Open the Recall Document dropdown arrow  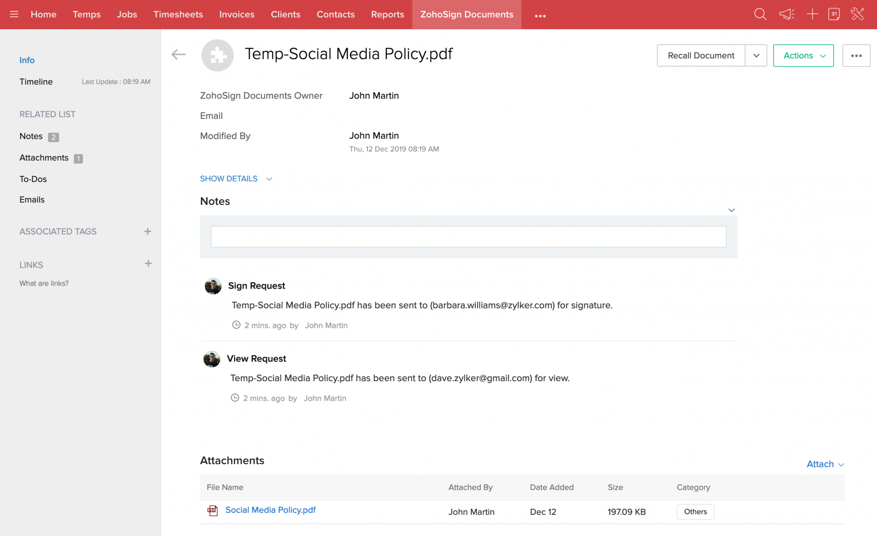pos(756,56)
